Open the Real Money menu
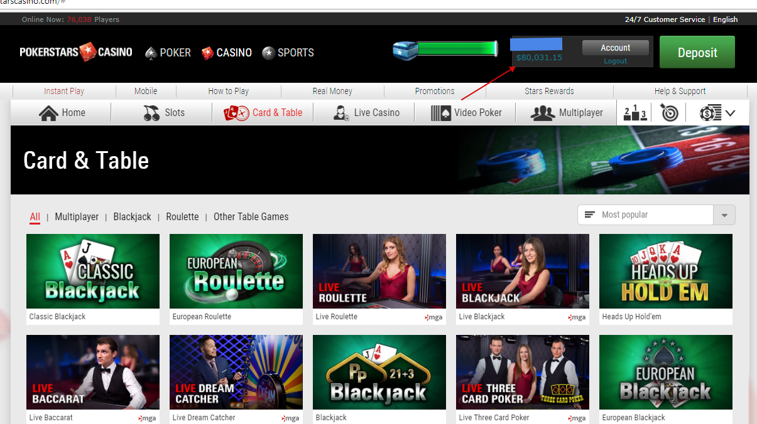The height and width of the screenshot is (424, 757). [332, 91]
